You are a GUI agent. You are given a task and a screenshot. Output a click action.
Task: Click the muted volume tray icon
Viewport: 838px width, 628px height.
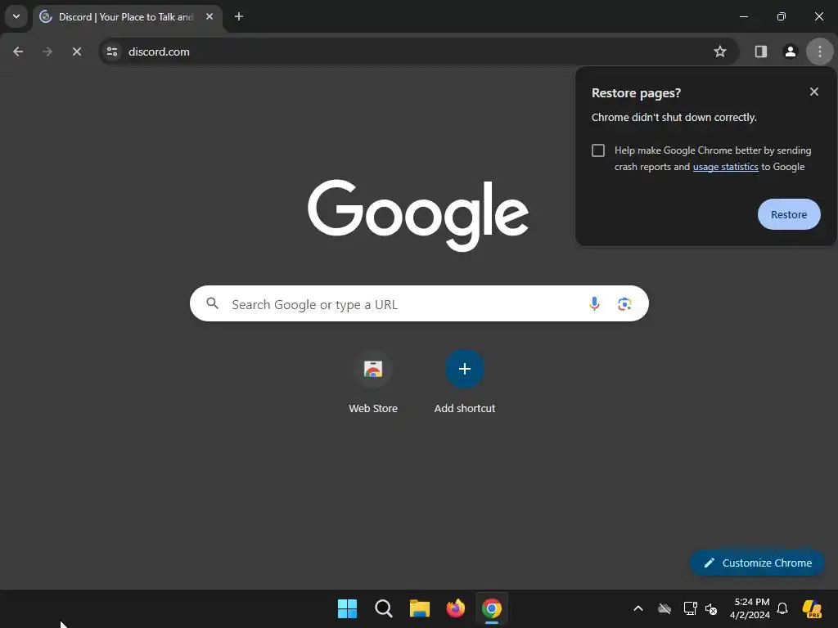[711, 608]
